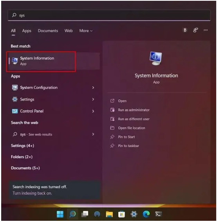Switch to the Documents tab

pos(48,31)
